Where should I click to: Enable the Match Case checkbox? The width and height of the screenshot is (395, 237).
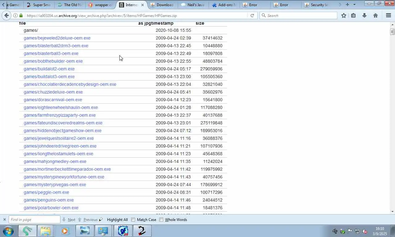[133, 220]
